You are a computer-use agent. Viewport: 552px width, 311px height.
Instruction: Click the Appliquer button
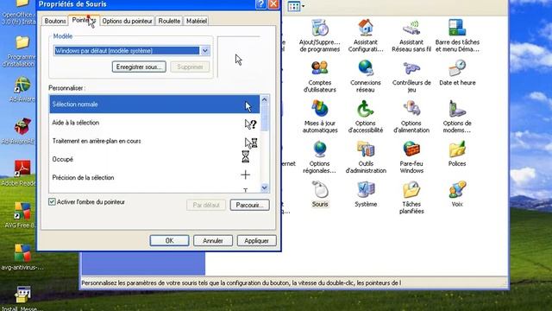click(x=257, y=240)
